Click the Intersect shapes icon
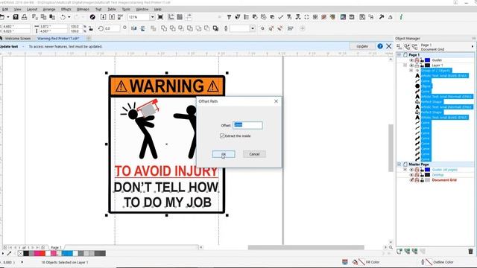 (181, 28)
